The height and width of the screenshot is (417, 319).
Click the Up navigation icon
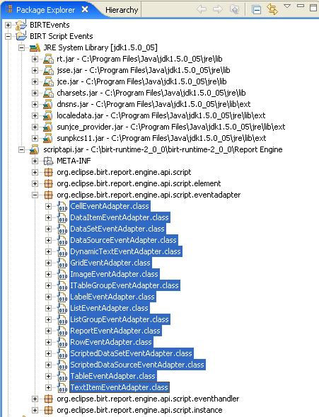pyautogui.click(x=234, y=10)
